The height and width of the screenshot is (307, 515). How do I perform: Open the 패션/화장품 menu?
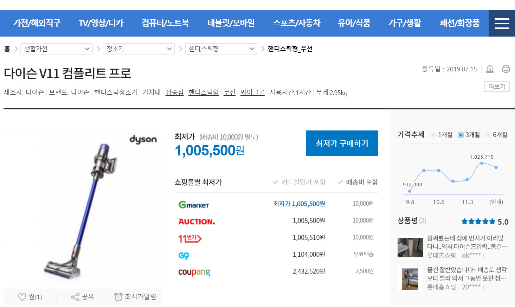point(459,23)
